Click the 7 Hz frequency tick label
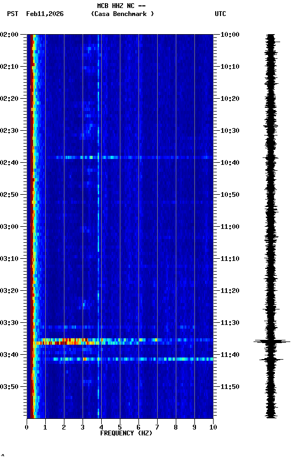 click(157, 427)
